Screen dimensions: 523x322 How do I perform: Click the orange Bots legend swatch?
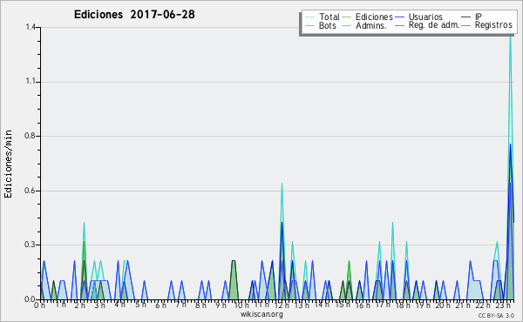(x=309, y=25)
